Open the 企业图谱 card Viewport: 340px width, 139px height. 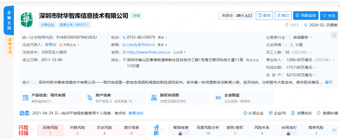[243, 98]
